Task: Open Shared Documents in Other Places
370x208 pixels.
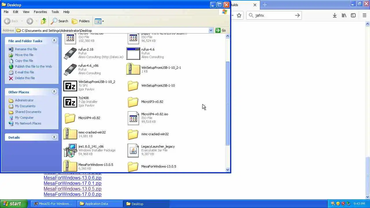Action: pos(28,112)
